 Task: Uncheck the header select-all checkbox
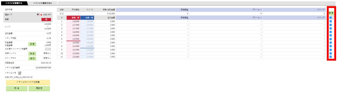point(331,18)
